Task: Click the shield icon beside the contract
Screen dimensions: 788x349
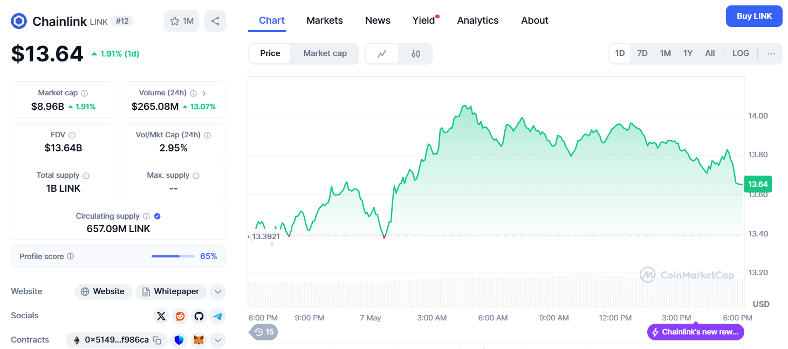Action: 180,340
